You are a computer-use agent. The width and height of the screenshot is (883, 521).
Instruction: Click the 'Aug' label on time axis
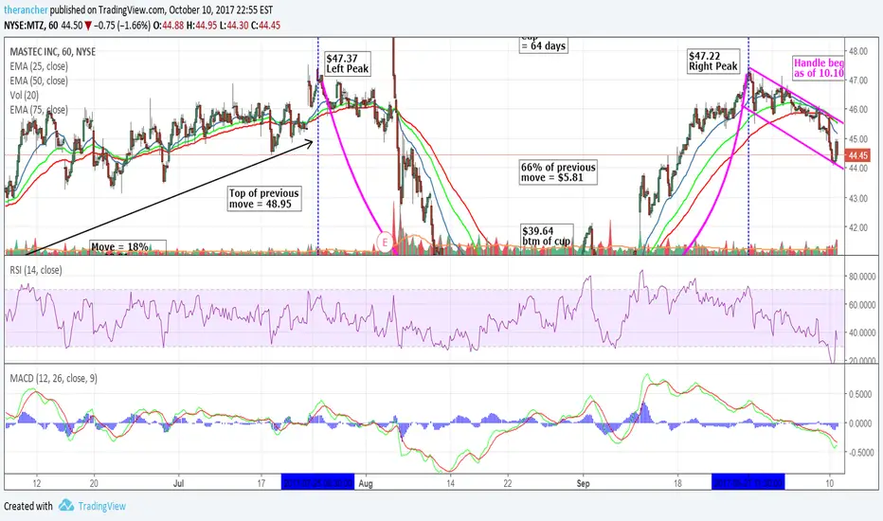366,483
